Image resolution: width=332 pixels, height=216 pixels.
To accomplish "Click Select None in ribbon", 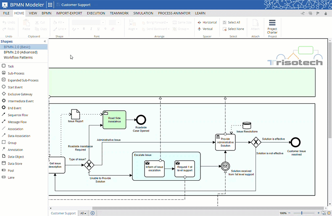I will coord(233,29).
